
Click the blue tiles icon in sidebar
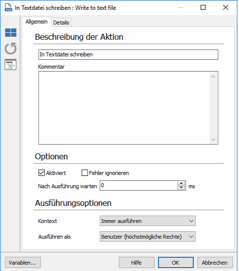(11, 32)
